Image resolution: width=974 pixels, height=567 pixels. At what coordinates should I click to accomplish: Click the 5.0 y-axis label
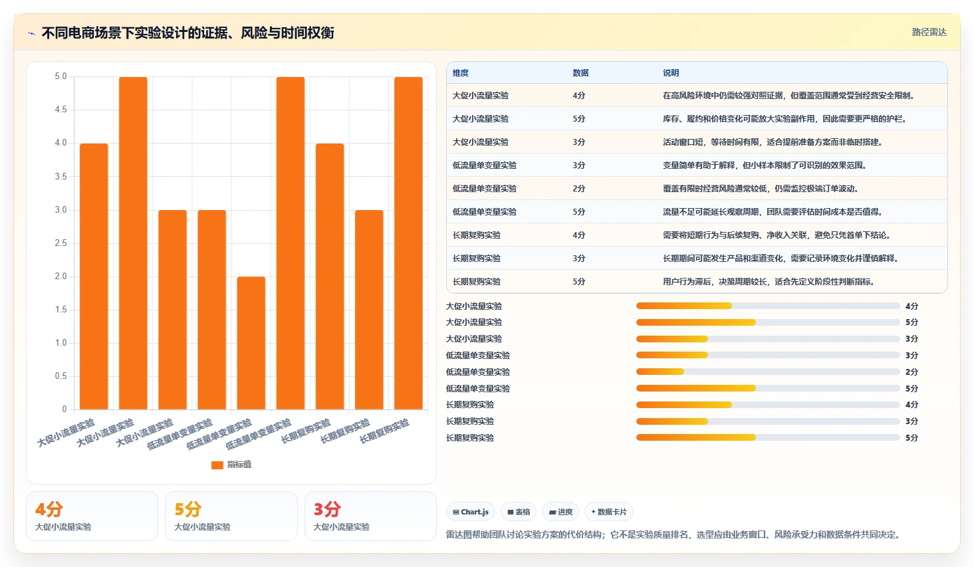(61, 76)
